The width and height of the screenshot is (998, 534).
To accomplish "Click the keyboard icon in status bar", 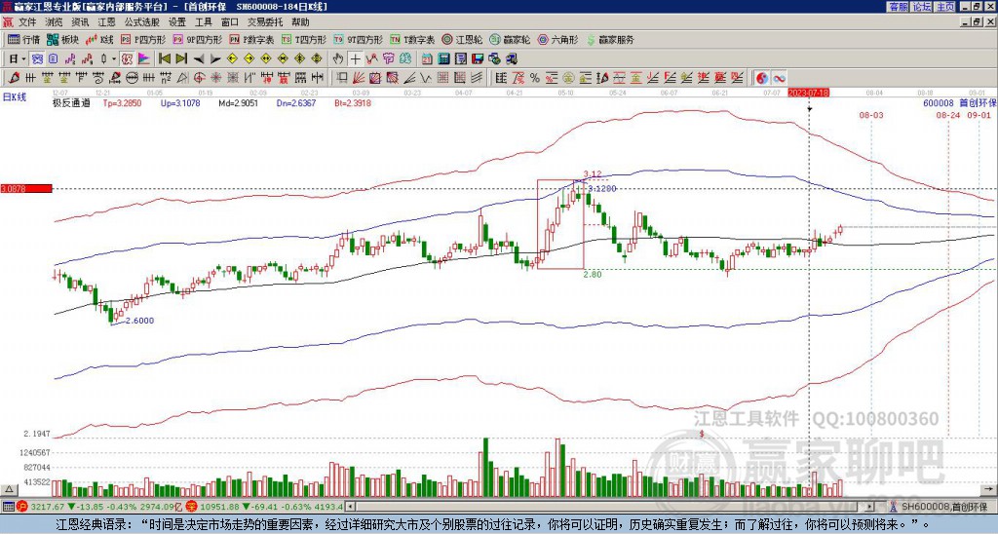I will pyautogui.click(x=8, y=507).
